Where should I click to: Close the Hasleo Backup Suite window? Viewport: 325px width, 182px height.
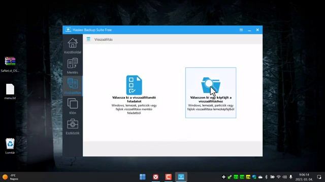[x=257, y=30]
